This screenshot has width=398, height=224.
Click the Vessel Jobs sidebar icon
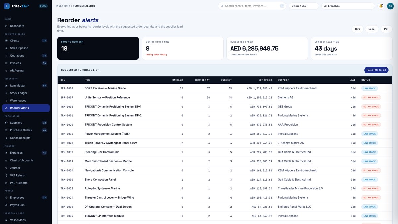pyautogui.click(x=6, y=220)
